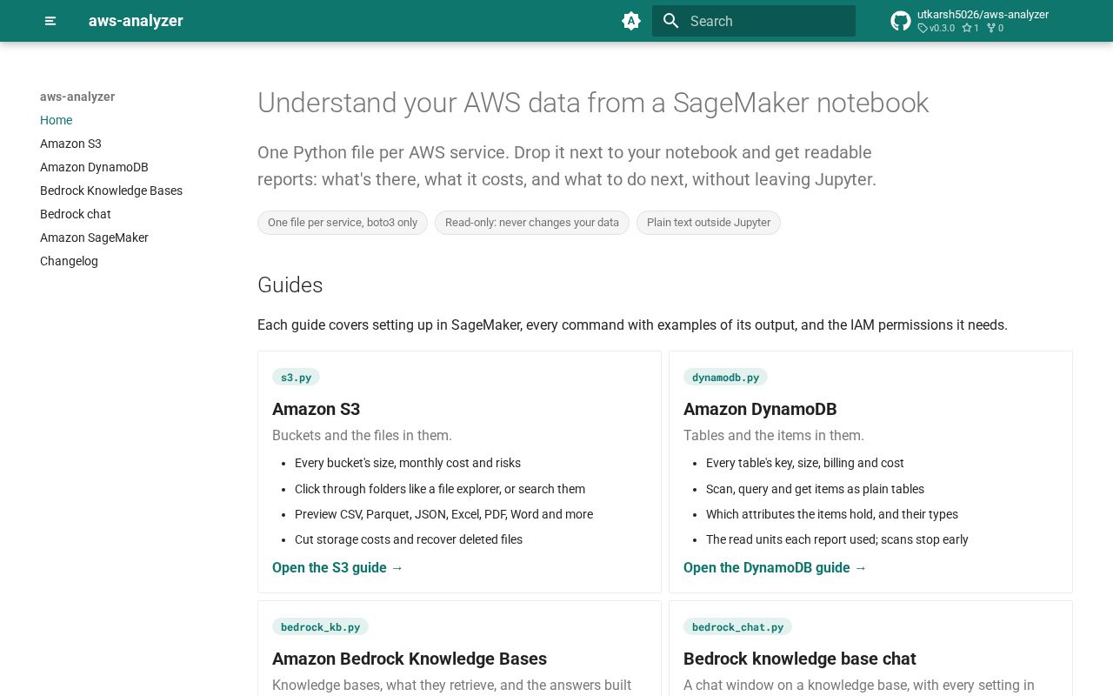Click the page title about SageMaker notebook

[x=593, y=103]
